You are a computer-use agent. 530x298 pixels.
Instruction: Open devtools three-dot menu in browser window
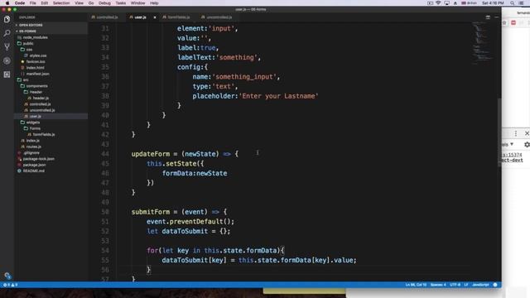(516, 133)
